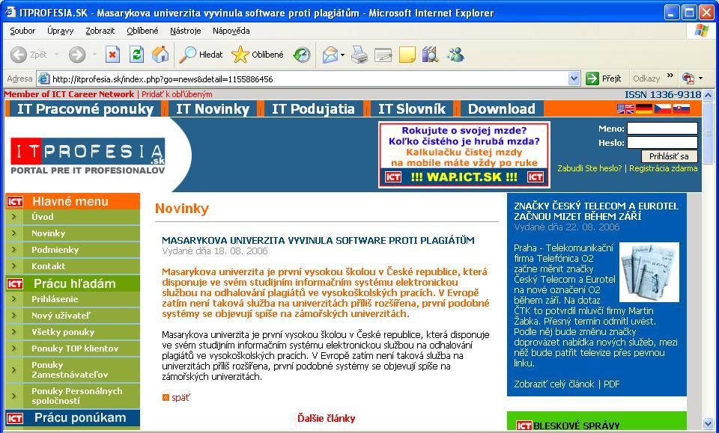Launch the Messenger buddies icon
Screen dimensions: 719x433
click(x=456, y=55)
